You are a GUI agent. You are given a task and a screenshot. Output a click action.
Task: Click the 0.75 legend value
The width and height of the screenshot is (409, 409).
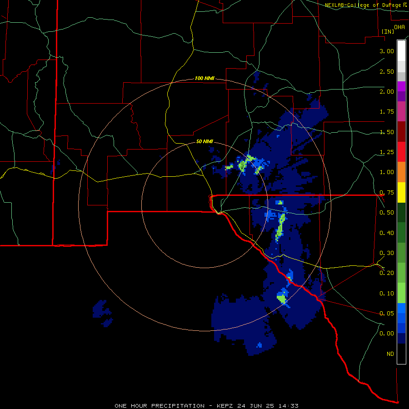coord(387,193)
